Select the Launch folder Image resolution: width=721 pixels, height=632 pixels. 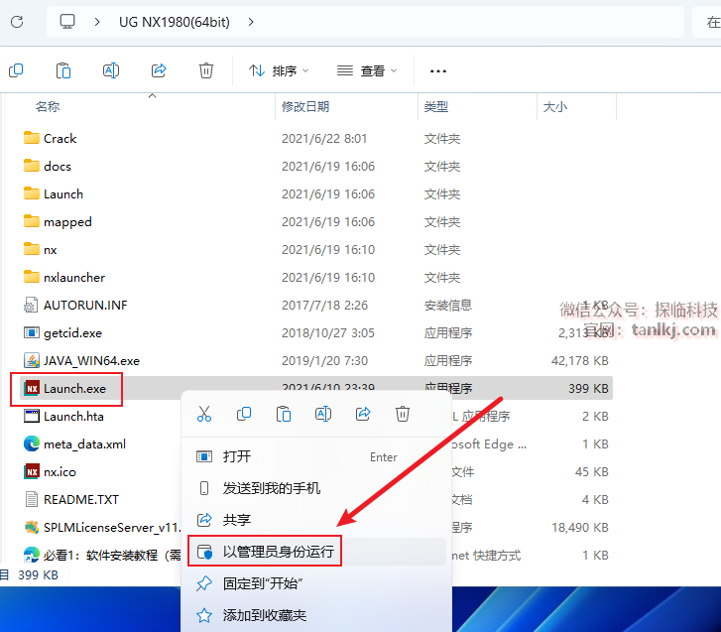63,194
